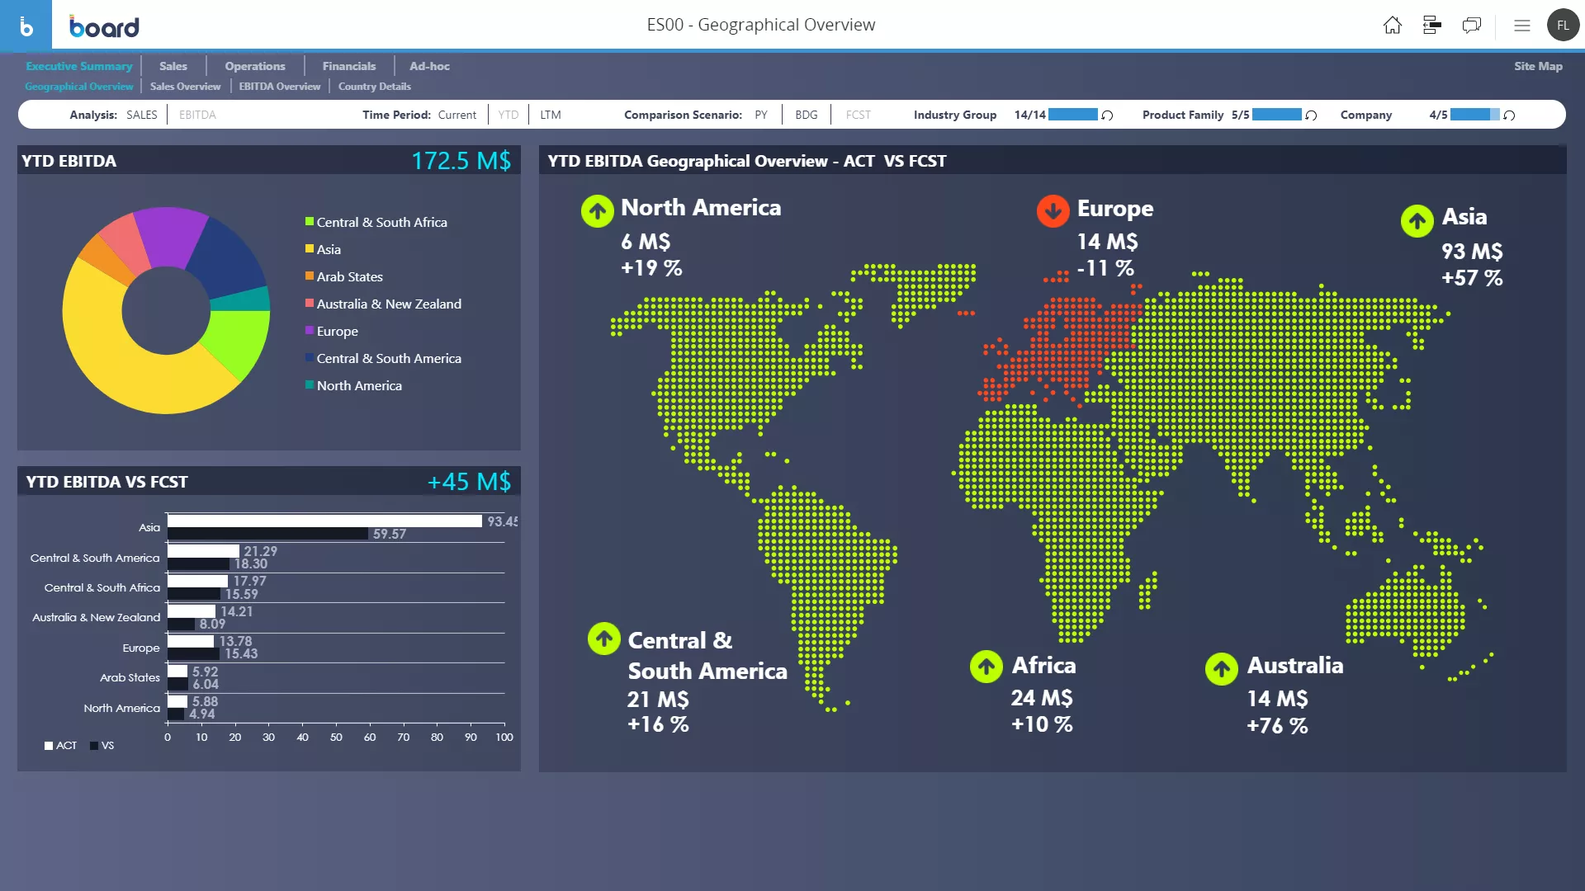
Task: Click the Board logo icon
Action: tap(26, 26)
